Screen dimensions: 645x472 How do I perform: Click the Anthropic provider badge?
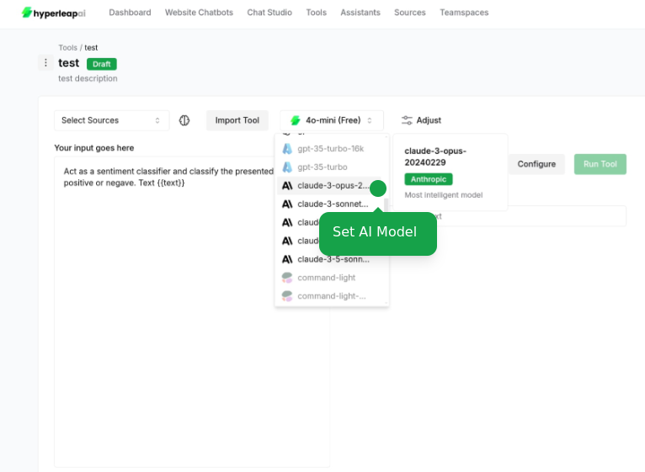tap(429, 179)
